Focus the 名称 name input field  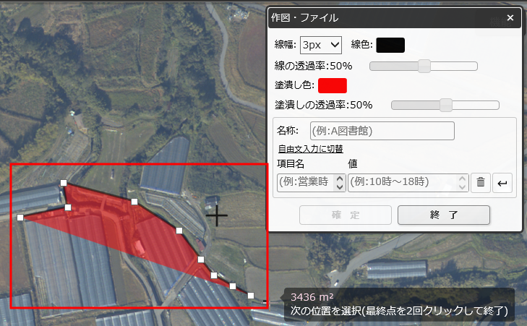[382, 131]
